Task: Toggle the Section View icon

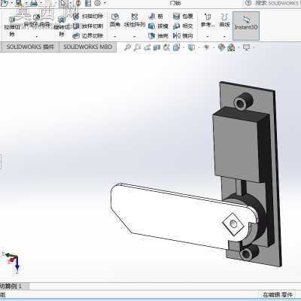Action: coord(157,47)
